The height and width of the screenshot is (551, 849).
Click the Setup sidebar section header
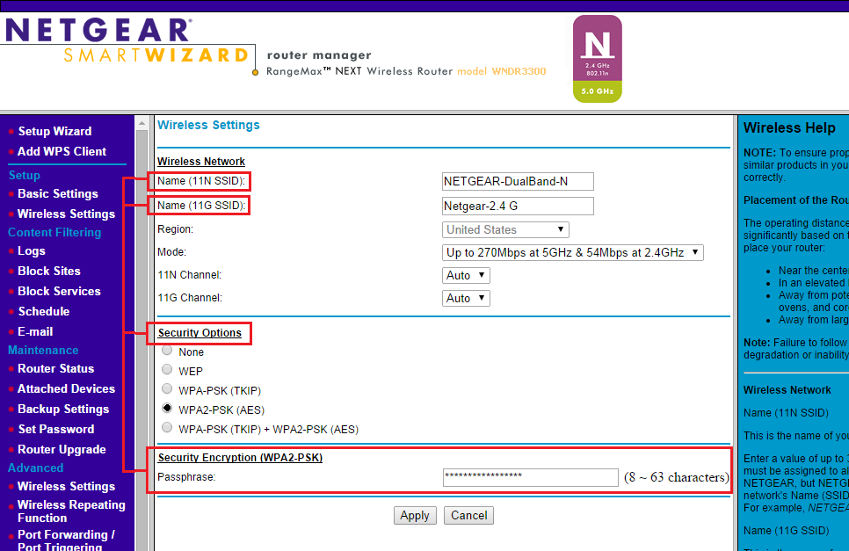[25, 176]
